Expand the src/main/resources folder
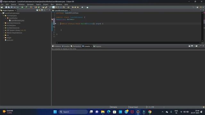205x115 pixels. tap(4, 23)
